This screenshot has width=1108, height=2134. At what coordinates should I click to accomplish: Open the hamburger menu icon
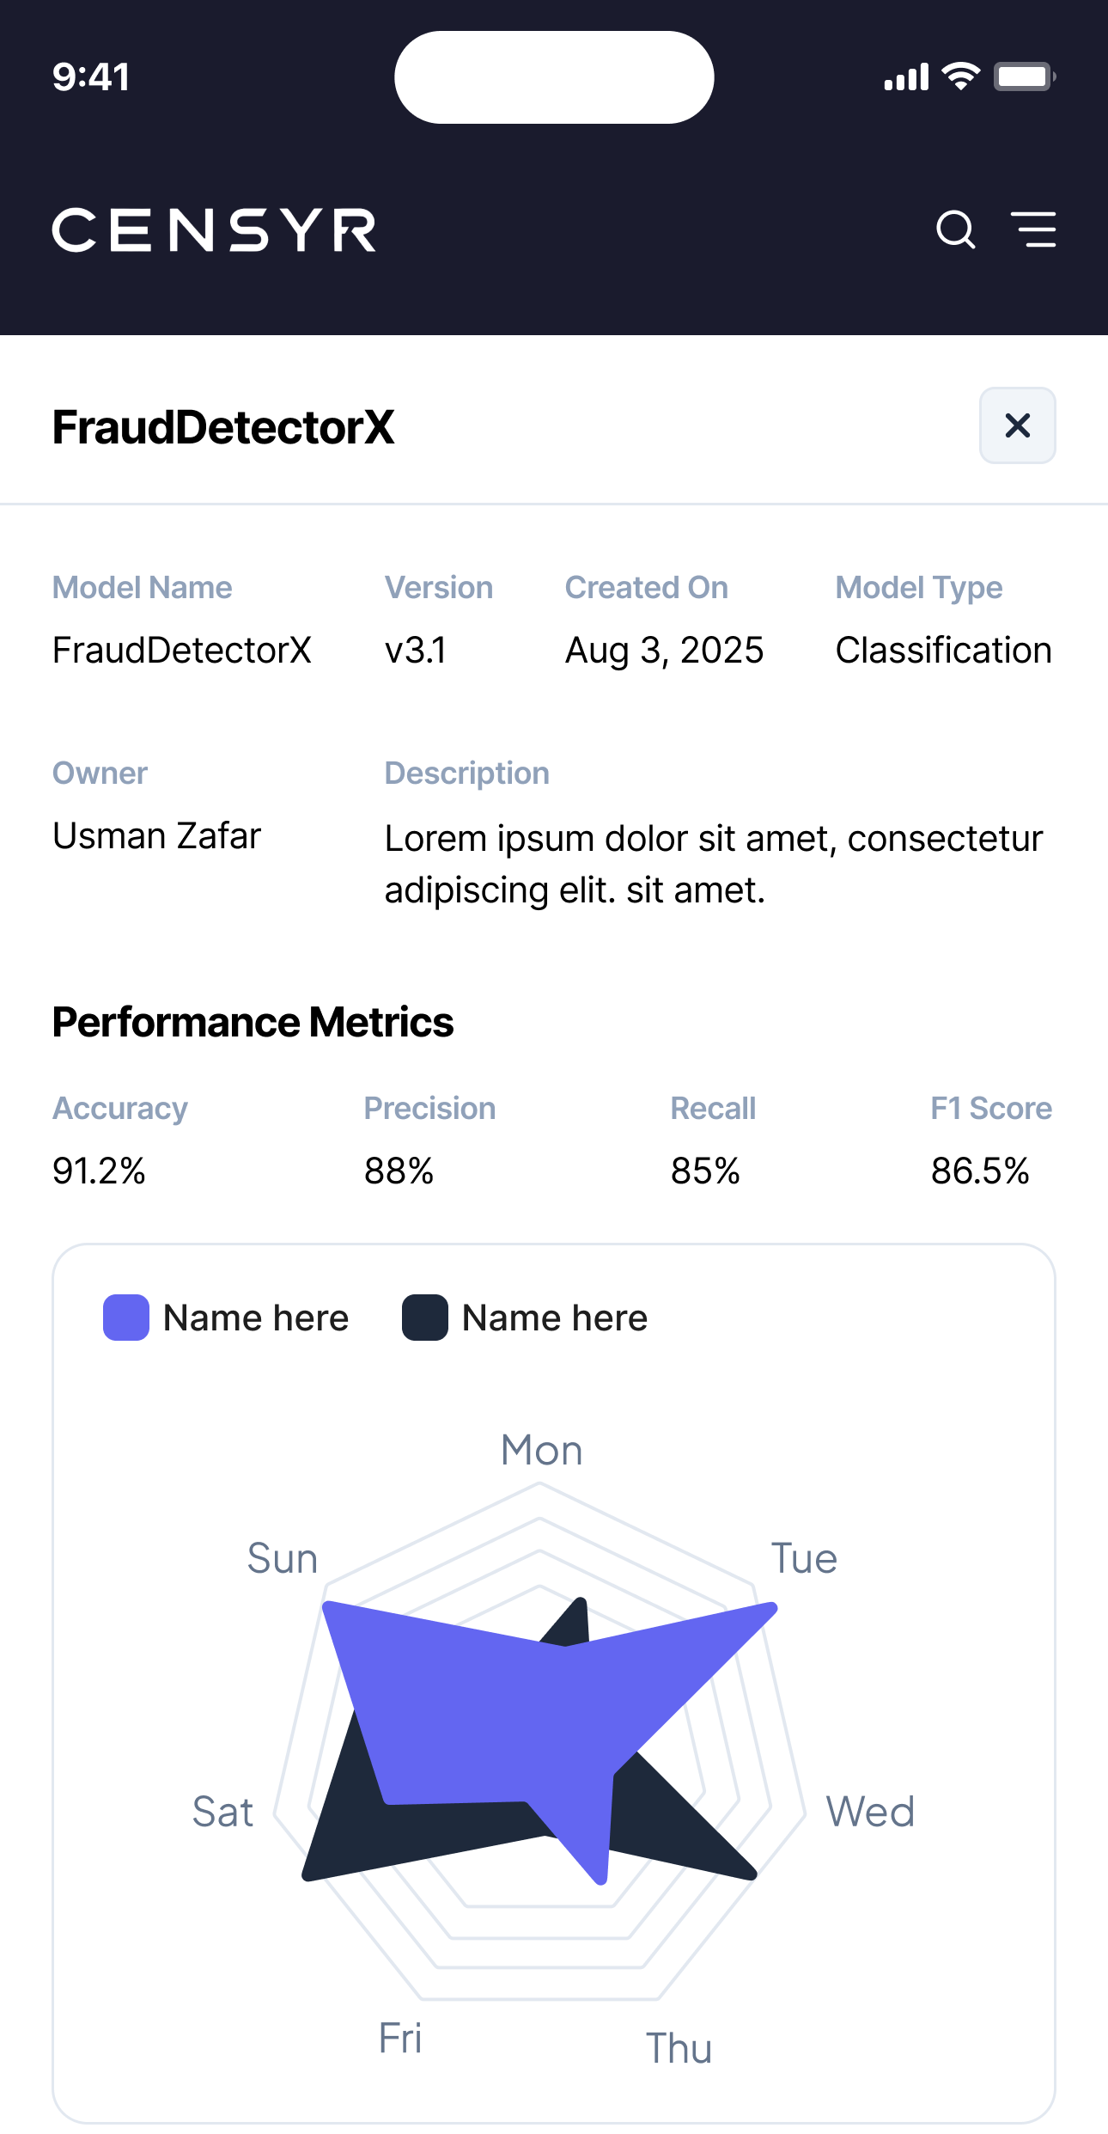[1033, 230]
